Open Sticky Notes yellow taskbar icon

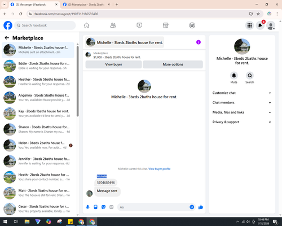coord(70,221)
